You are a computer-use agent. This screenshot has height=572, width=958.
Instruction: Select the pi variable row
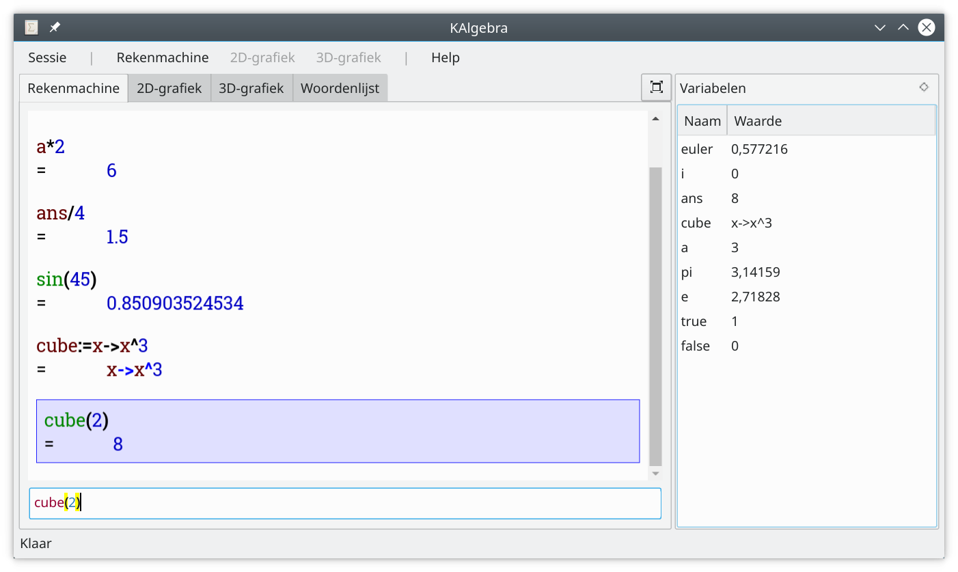(807, 272)
